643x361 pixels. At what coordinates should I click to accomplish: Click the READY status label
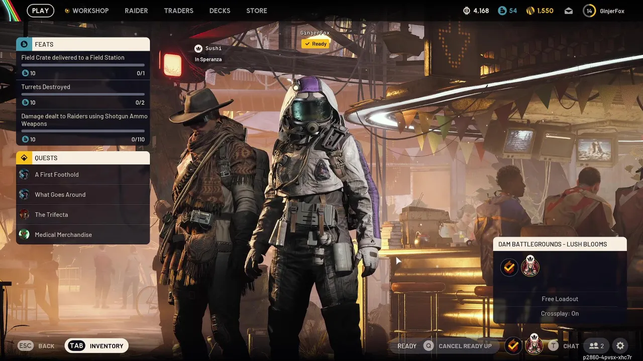click(407, 346)
